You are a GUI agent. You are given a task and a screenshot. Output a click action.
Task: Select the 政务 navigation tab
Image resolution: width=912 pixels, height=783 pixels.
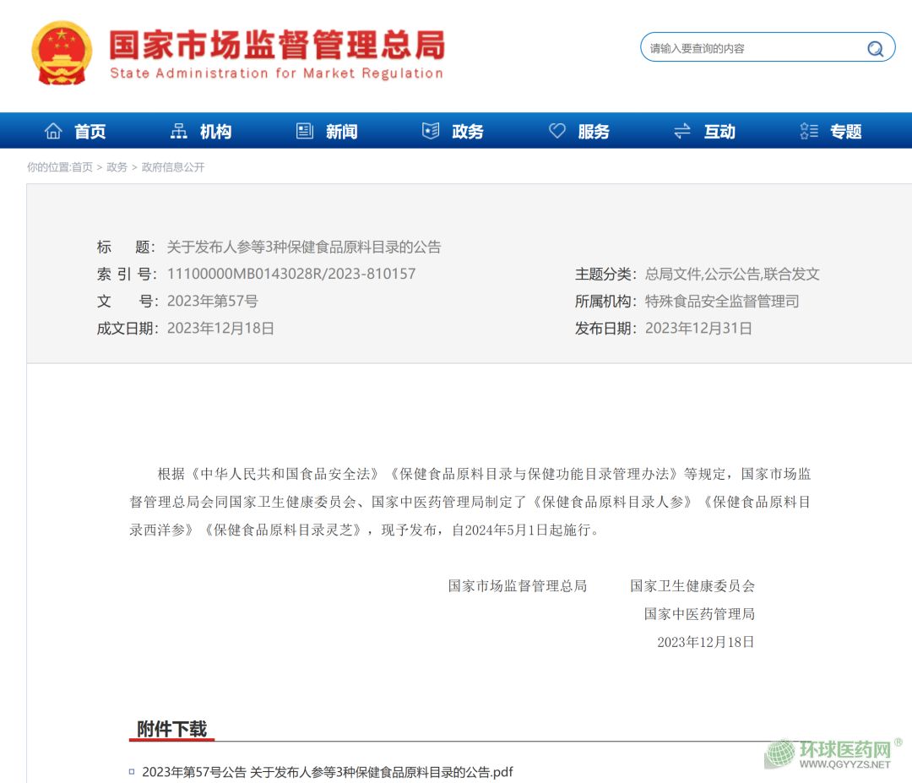point(468,132)
